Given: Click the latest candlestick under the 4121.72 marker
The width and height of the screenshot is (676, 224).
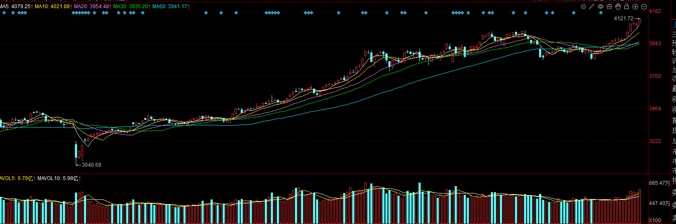Looking at the screenshot, I should click(640, 21).
